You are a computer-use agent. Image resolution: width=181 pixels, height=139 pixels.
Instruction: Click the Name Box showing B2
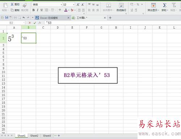(13, 23)
